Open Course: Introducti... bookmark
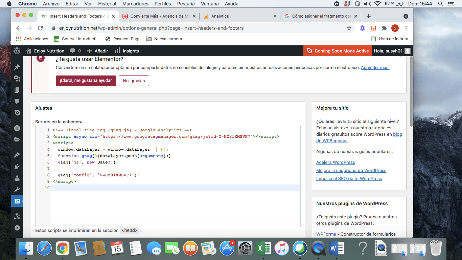 coord(77,39)
